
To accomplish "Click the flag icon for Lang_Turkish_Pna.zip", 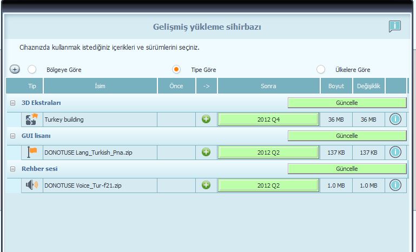I will tap(32, 152).
